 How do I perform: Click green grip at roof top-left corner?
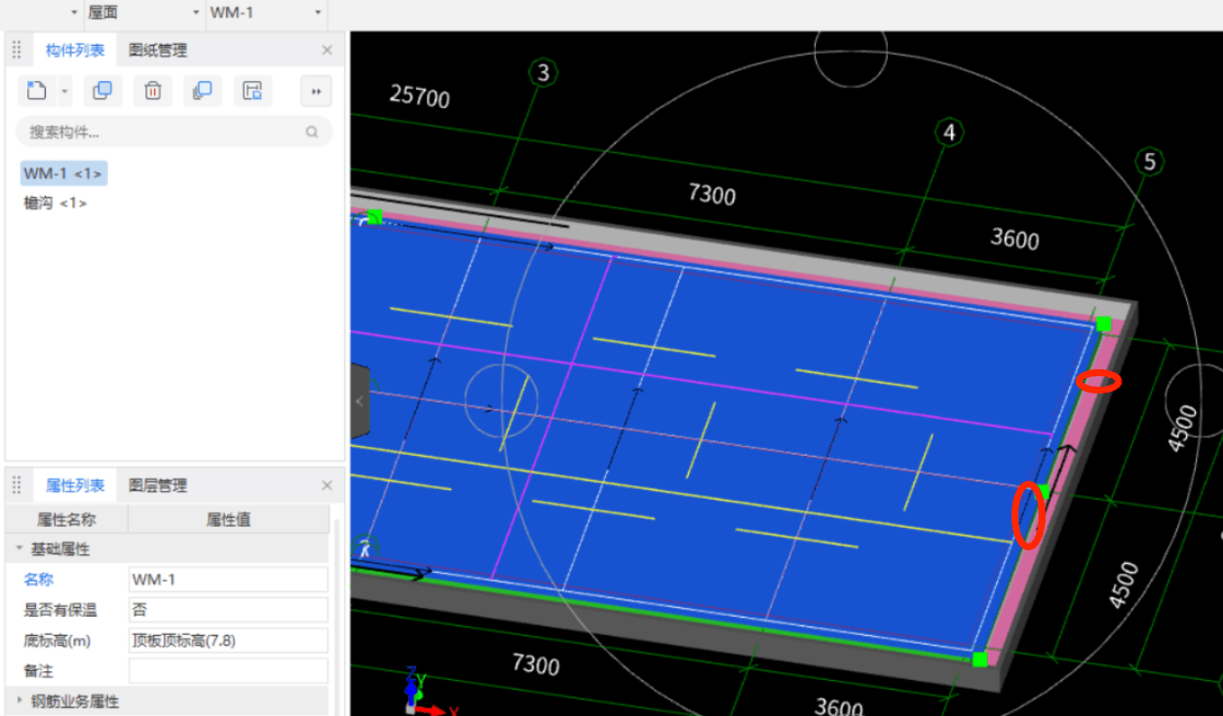[x=374, y=216]
